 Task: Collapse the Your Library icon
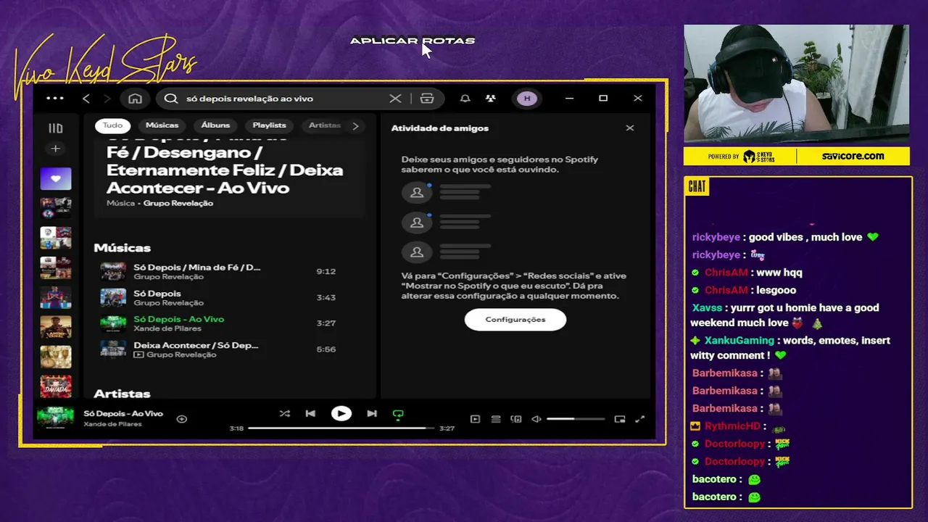[56, 128]
